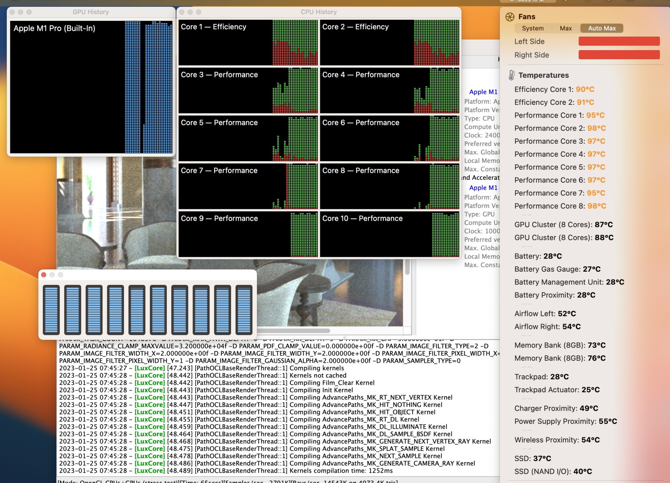Screen dimensions: 670x483
Task: Select the Performance Core 2 temperature row
Action: coord(560,128)
